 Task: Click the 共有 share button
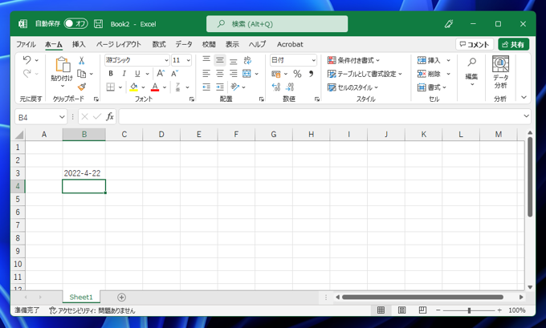point(513,45)
